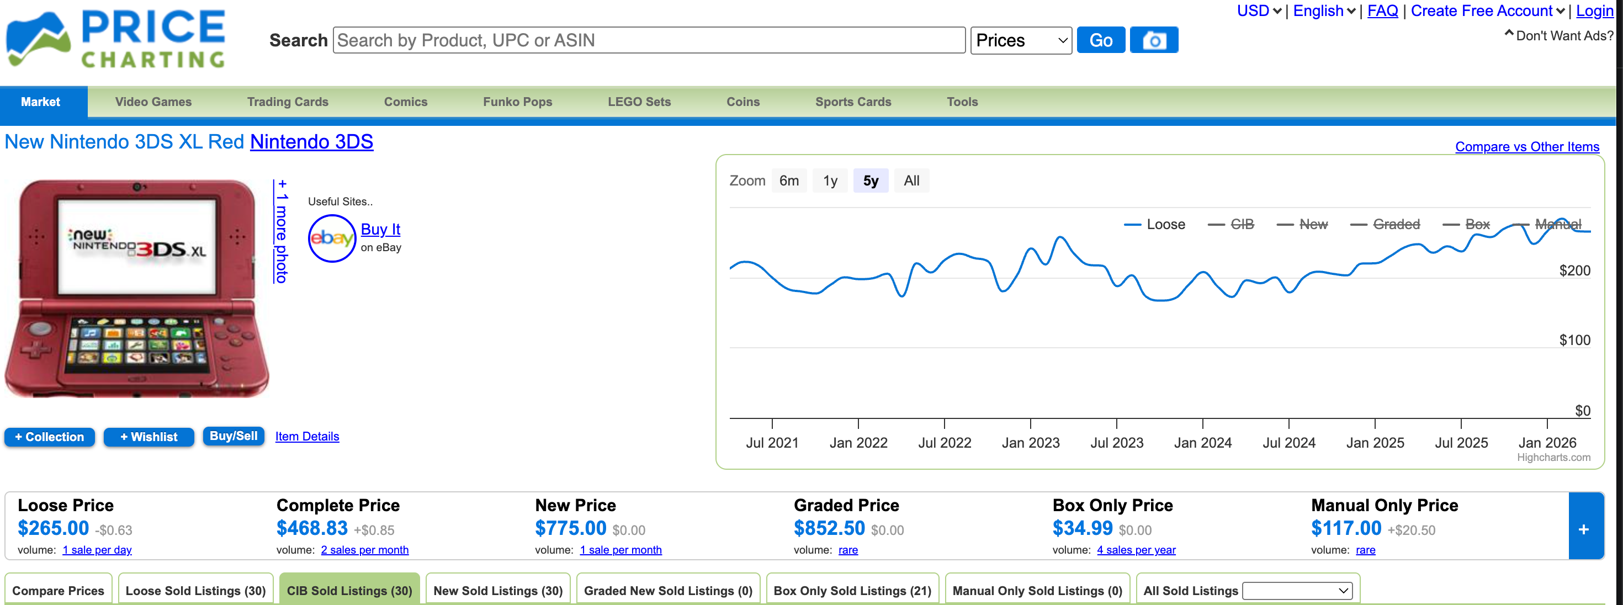Expand the English language menu
Image resolution: width=1623 pixels, height=605 pixels.
pos(1324,10)
